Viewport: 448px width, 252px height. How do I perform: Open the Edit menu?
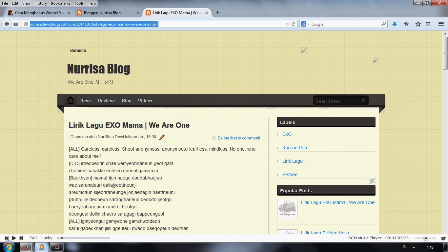(x=15, y=3)
